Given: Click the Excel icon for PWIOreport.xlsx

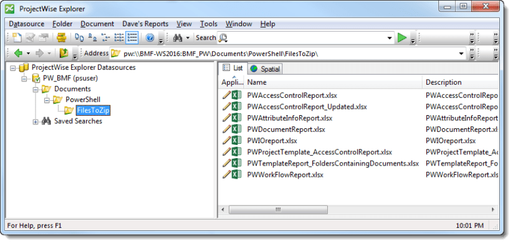Looking at the screenshot, I should (236, 141).
